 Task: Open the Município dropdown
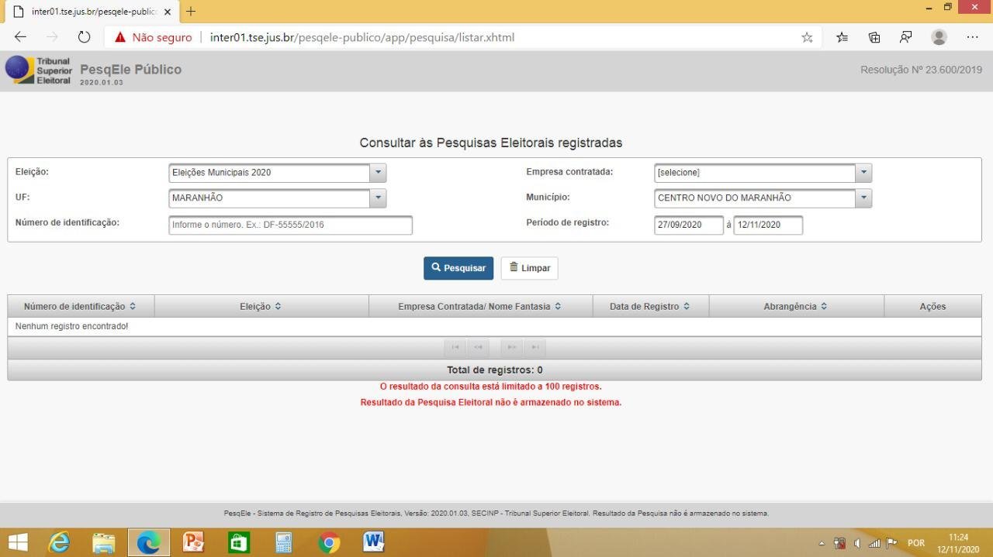863,198
